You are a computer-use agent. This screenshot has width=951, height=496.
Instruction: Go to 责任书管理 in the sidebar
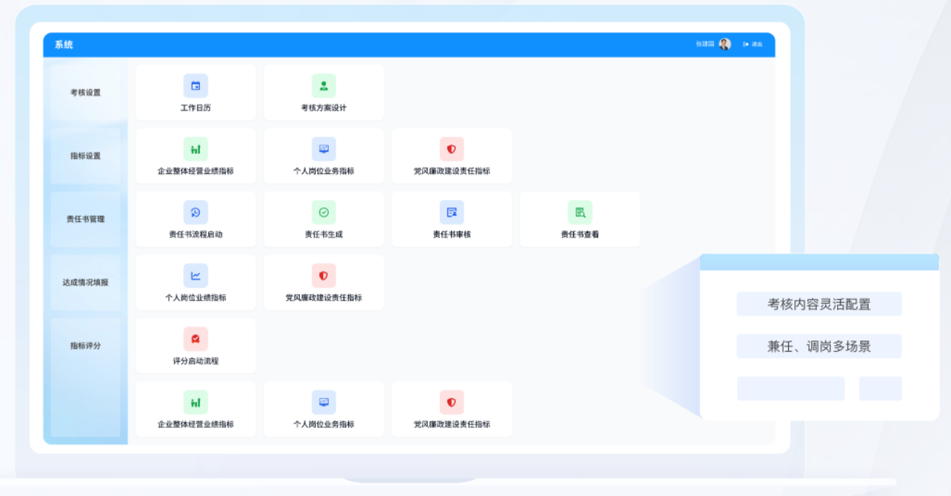tap(85, 219)
